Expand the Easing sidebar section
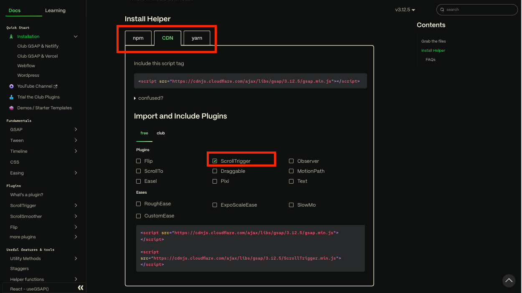The image size is (522, 293). click(x=76, y=173)
